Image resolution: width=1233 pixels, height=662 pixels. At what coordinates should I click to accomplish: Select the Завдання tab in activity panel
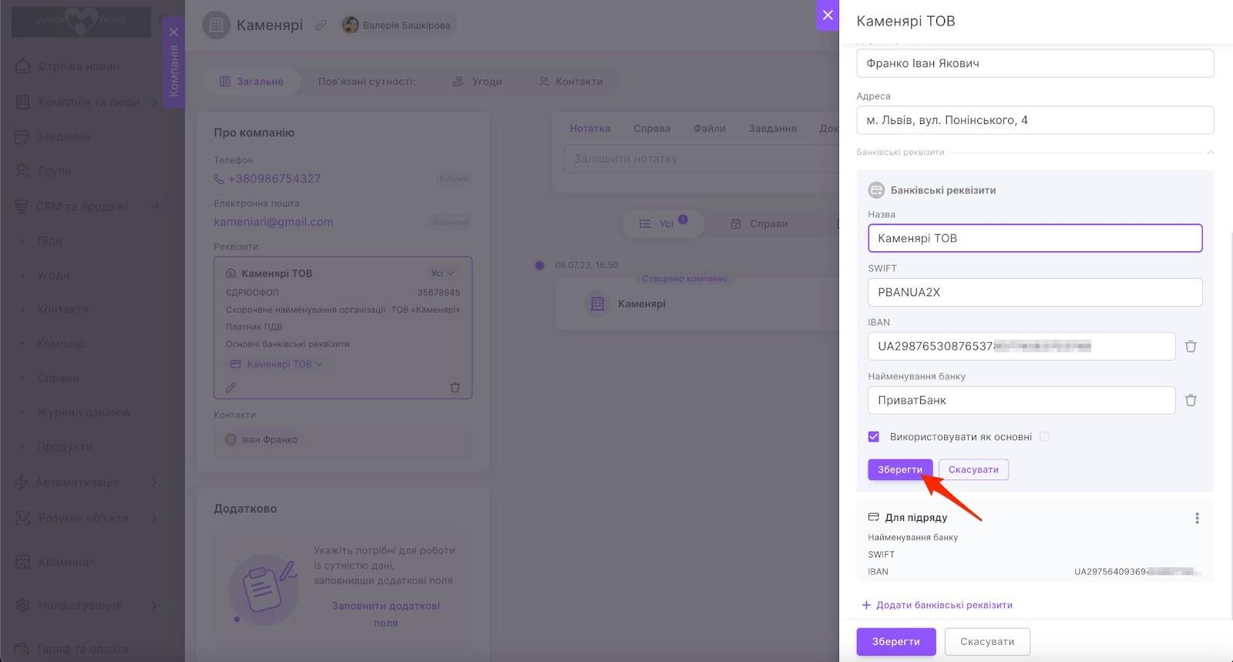[773, 129]
